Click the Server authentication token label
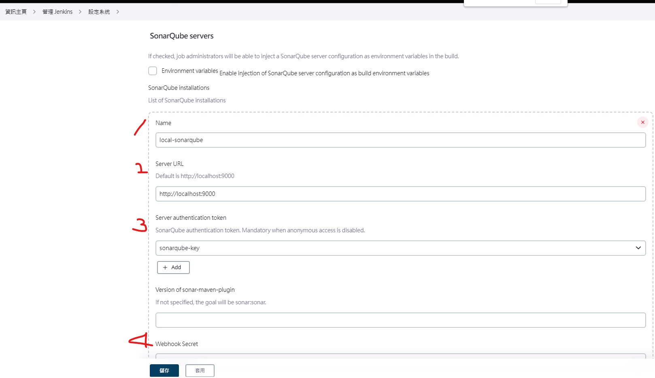Screen dimensions: 655x378 (191, 218)
